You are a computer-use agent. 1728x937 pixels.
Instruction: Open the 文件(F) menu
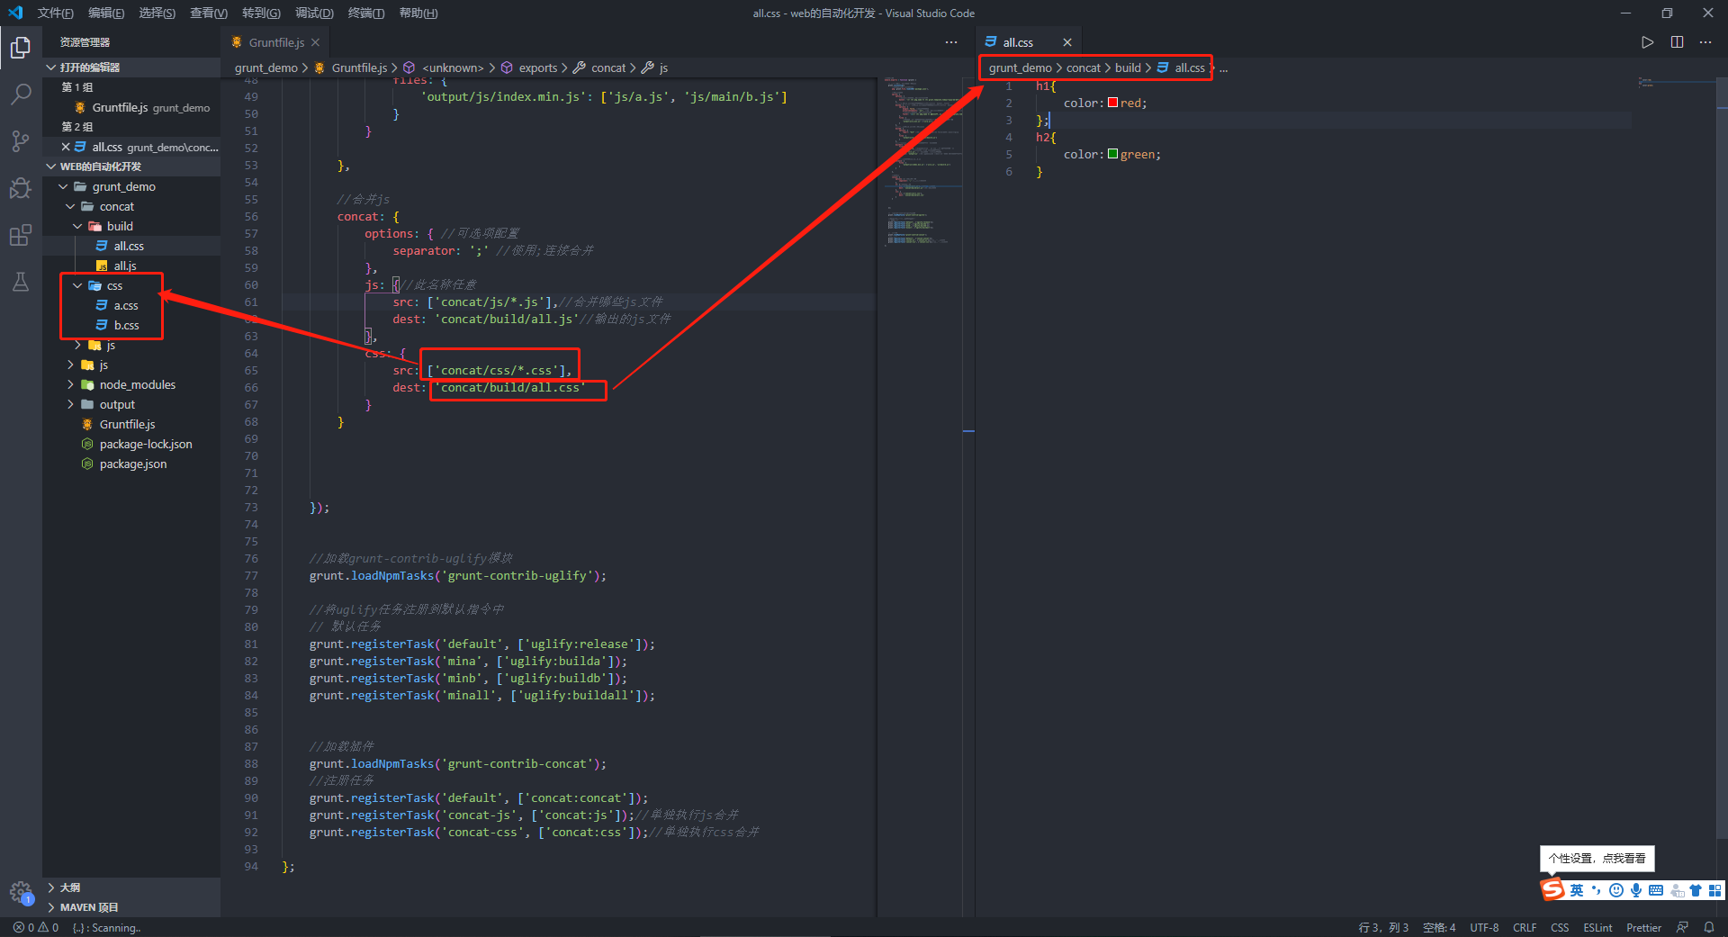tap(56, 13)
